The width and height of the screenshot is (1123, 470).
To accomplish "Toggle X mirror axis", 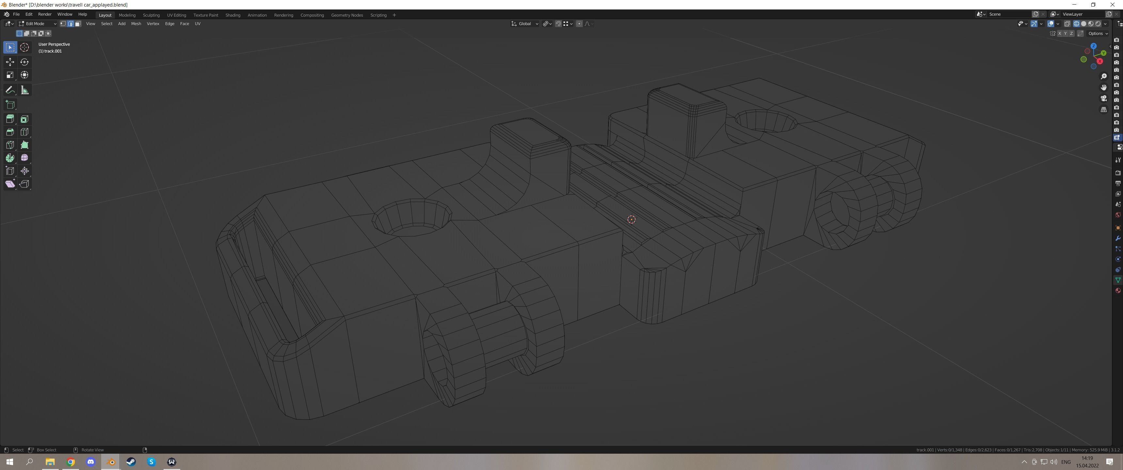I will (x=1059, y=34).
